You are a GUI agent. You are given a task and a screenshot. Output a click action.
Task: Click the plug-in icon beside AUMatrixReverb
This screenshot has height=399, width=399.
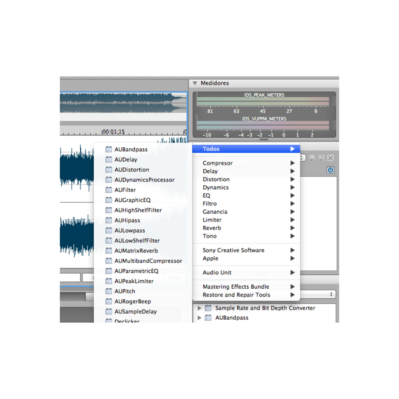[x=108, y=251]
